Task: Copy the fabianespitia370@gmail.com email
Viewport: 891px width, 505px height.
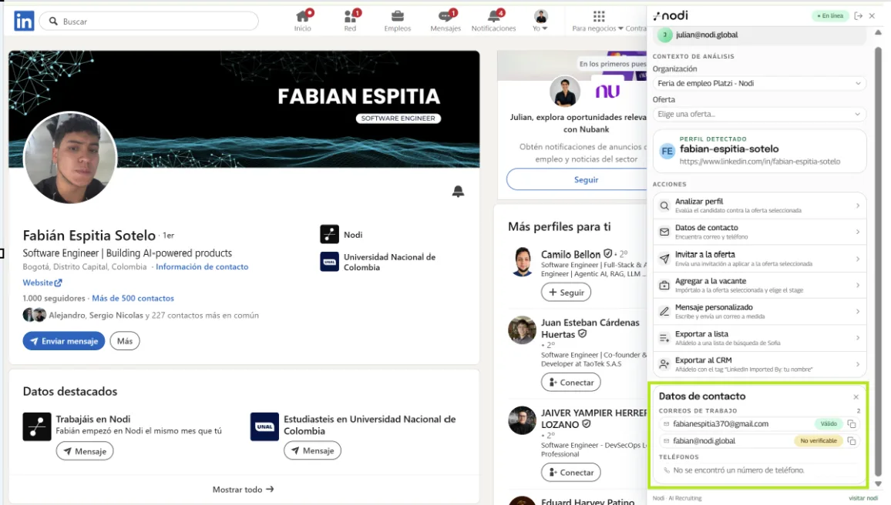Action: click(x=851, y=424)
